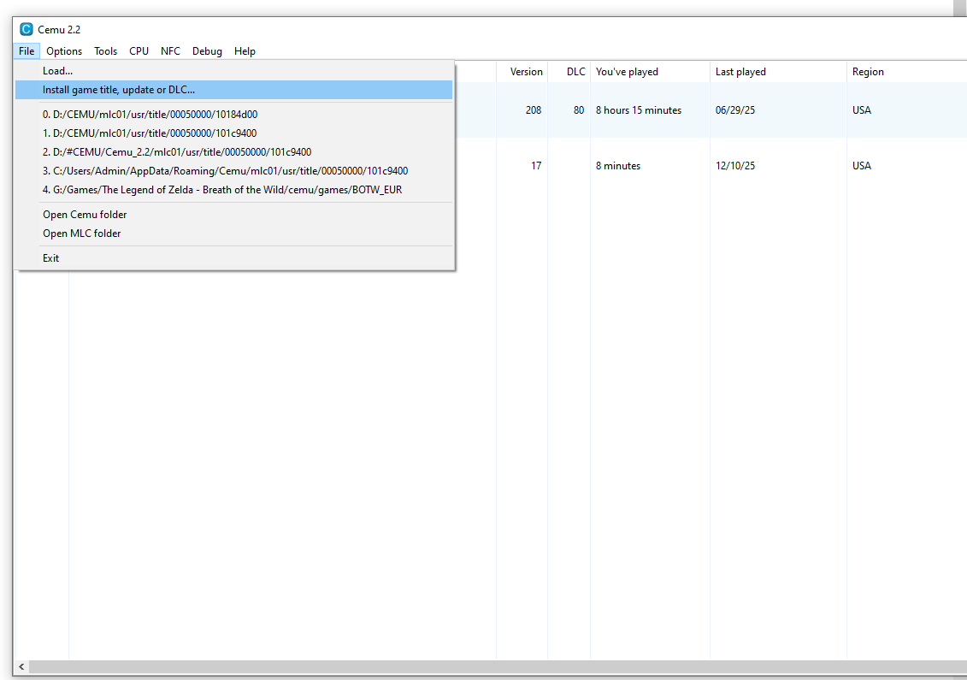Click Open MLC folder
Image resolution: width=967 pixels, height=680 pixels.
(82, 234)
